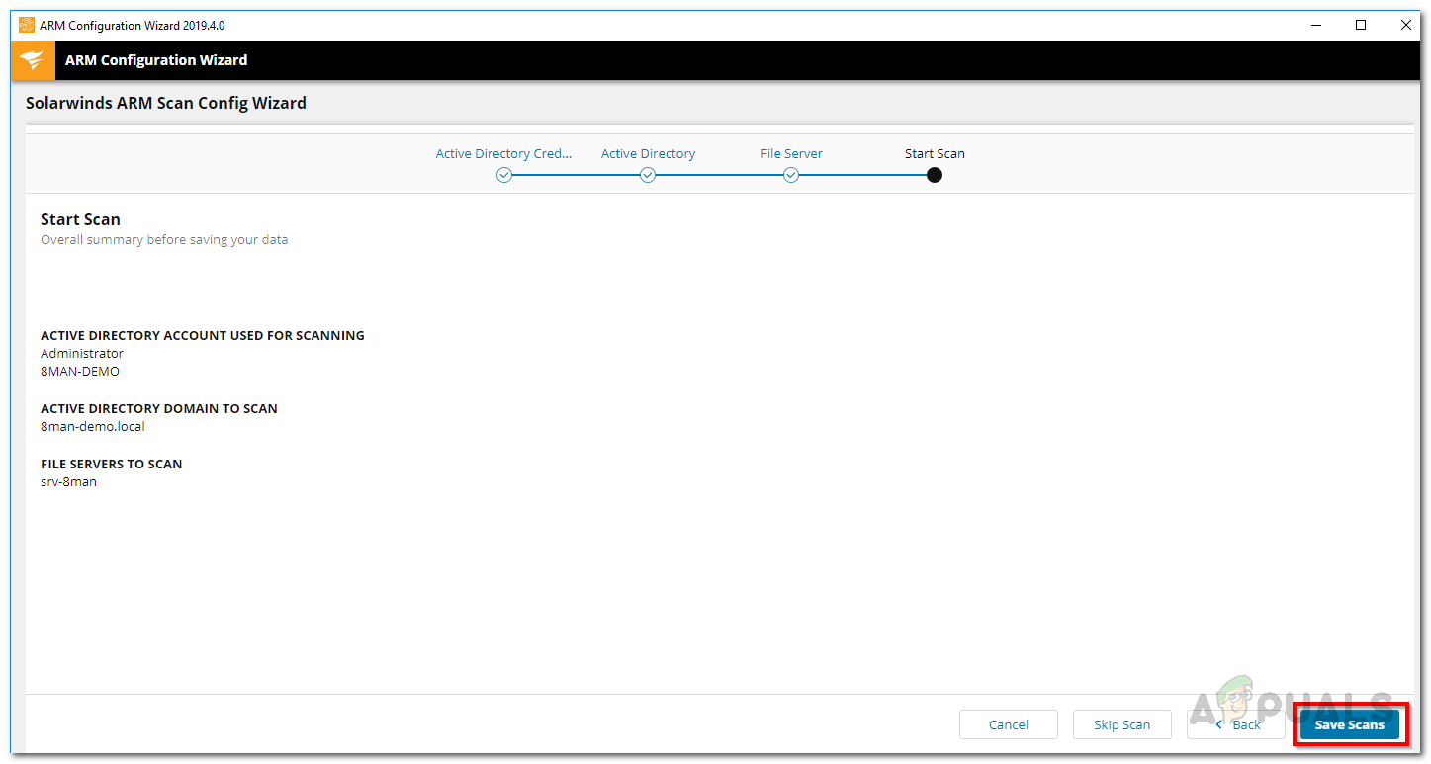Image resolution: width=1431 pixels, height=764 pixels.
Task: Select the 'Administrator' account value
Action: point(82,353)
